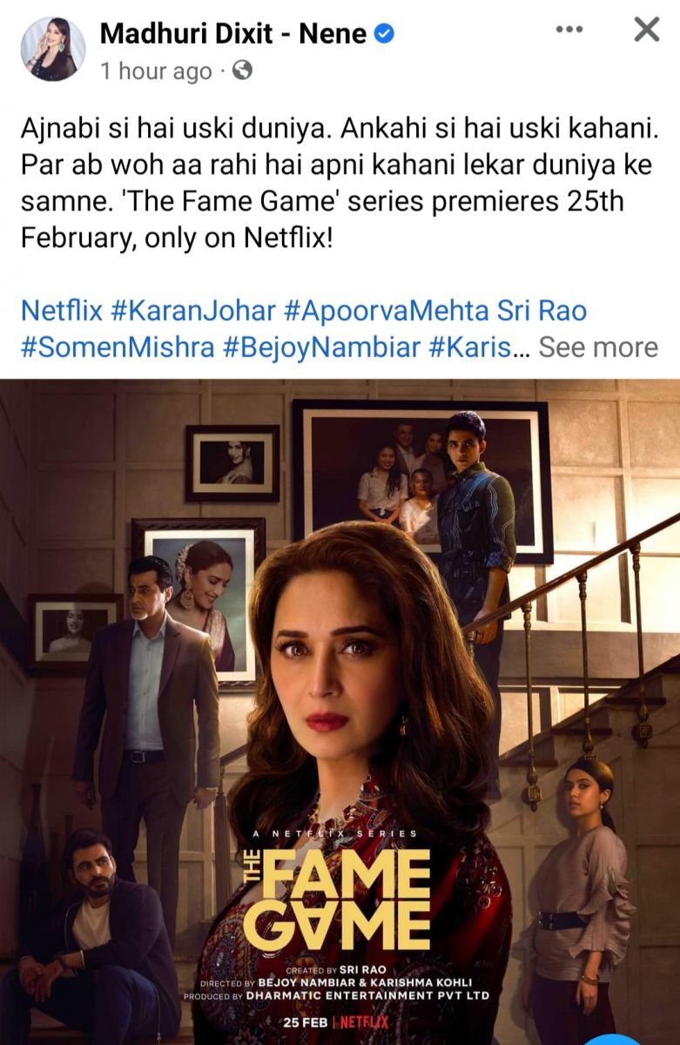Screen dimensions: 680x1045
Task: Open the #SomenMishra hashtag
Action: click(x=118, y=347)
